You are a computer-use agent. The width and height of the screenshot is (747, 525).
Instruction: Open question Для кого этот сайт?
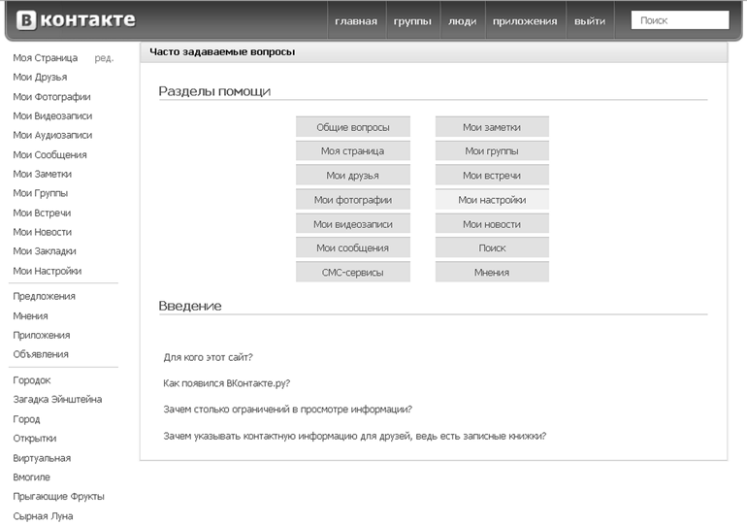click(209, 357)
